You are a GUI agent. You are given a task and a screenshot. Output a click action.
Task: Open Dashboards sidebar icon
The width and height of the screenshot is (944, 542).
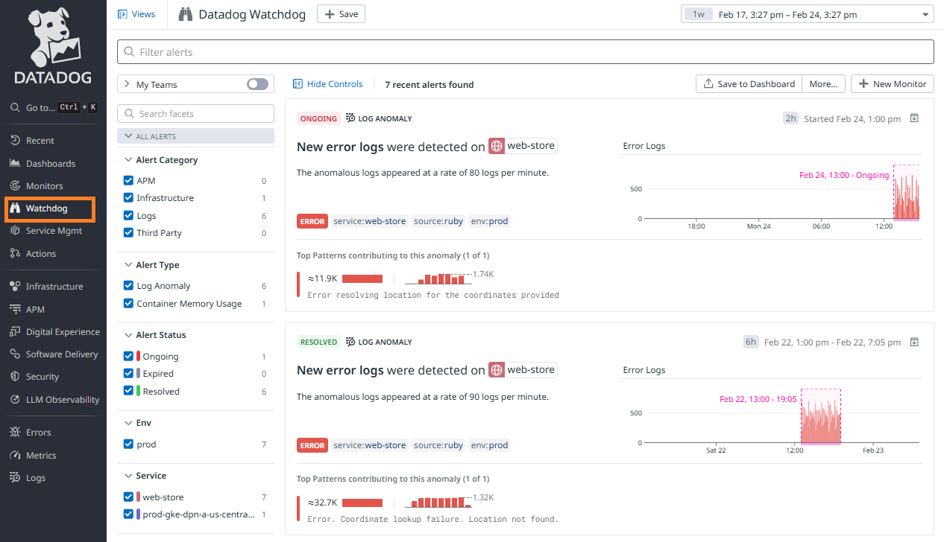pos(15,163)
